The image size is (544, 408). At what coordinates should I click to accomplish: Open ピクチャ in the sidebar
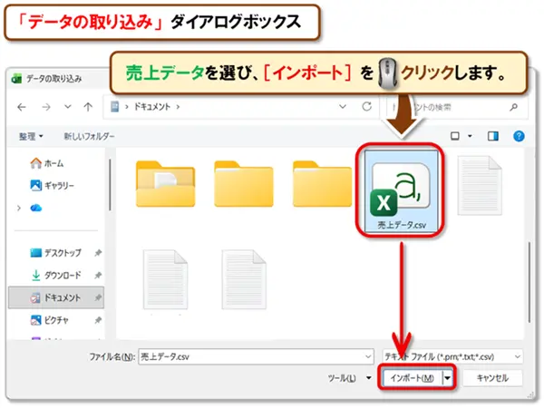[x=50, y=319]
